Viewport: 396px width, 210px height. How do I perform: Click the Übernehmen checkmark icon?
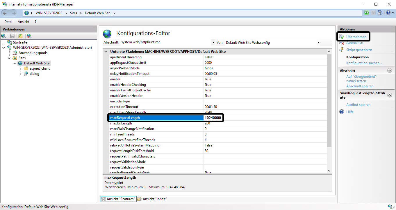[x=341, y=37]
